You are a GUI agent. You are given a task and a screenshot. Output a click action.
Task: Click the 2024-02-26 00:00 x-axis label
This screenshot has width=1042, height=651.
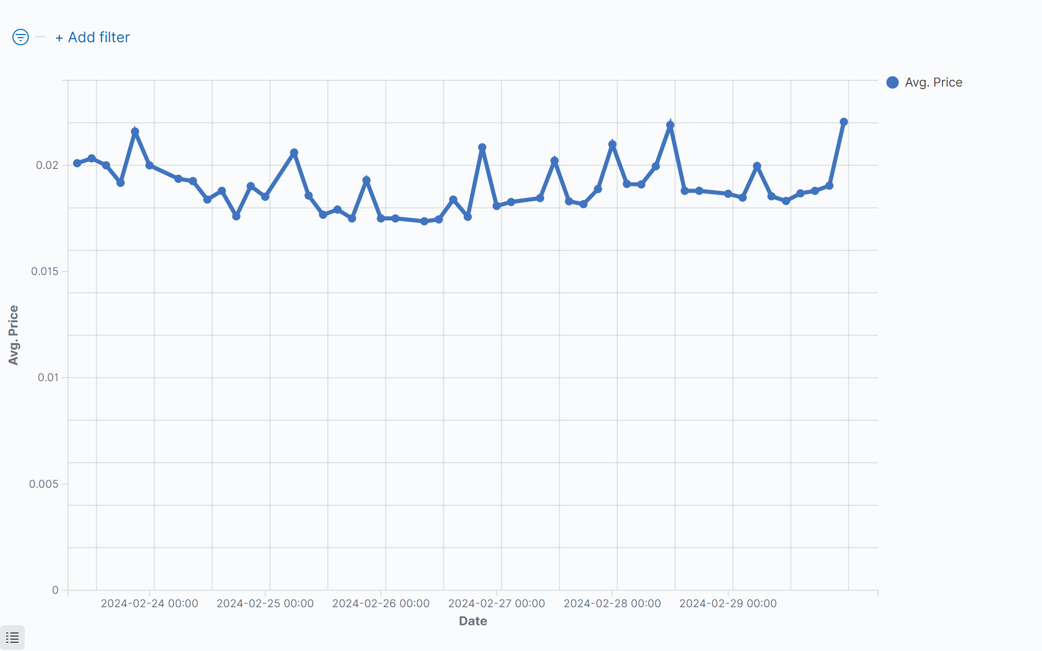point(381,604)
